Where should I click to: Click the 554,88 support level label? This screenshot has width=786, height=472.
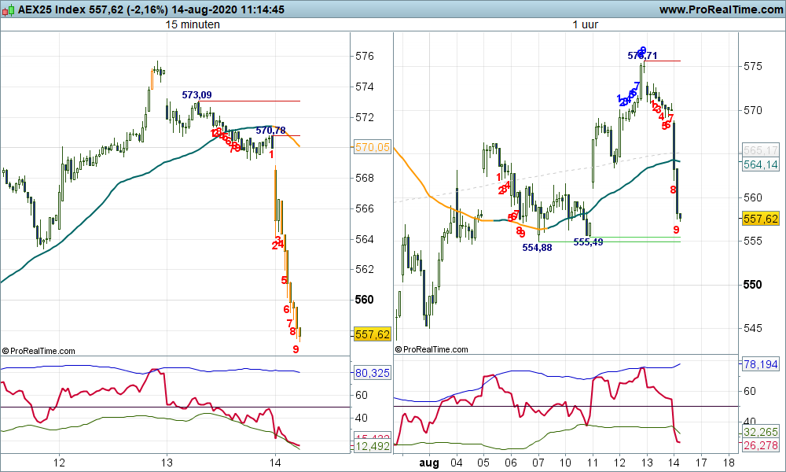click(x=537, y=247)
